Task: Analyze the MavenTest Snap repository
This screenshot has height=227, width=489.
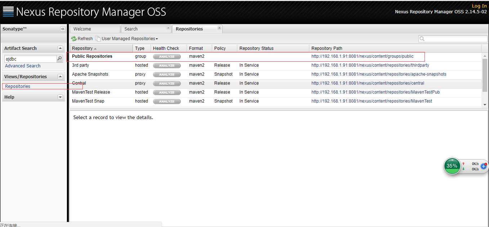Action: (167, 101)
